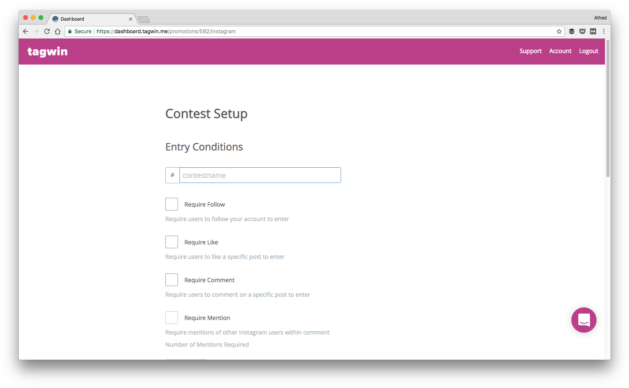Tick the Require Comment checkbox
This screenshot has width=629, height=388.
171,280
